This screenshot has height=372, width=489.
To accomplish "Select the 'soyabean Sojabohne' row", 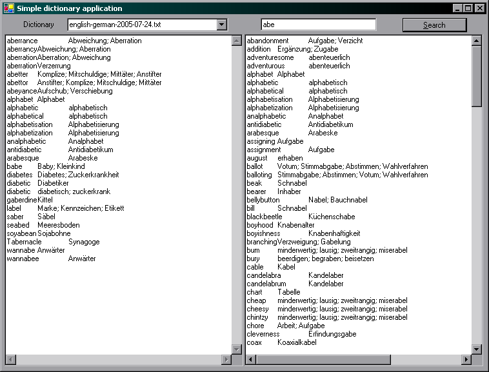I will [x=39, y=233].
